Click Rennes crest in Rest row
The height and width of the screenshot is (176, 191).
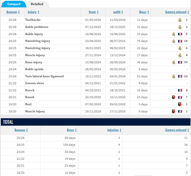tap(180, 104)
